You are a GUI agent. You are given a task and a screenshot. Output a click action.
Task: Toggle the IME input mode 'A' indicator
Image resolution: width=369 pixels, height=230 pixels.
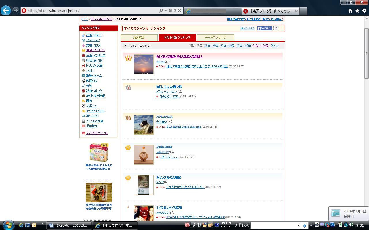194,225
